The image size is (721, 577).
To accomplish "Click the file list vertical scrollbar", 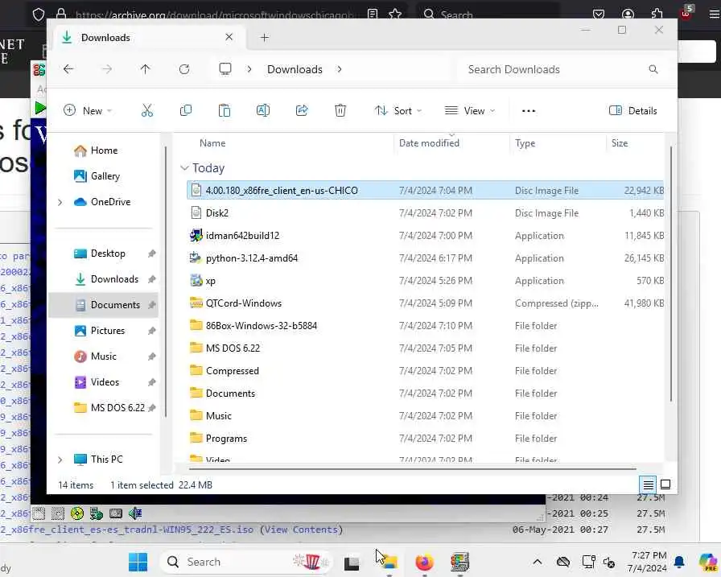I will (671, 274).
